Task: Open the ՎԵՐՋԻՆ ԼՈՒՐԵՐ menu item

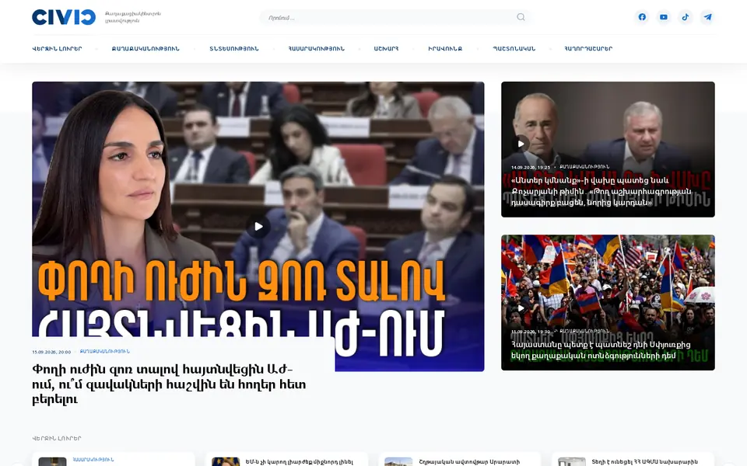Action: tap(57, 48)
